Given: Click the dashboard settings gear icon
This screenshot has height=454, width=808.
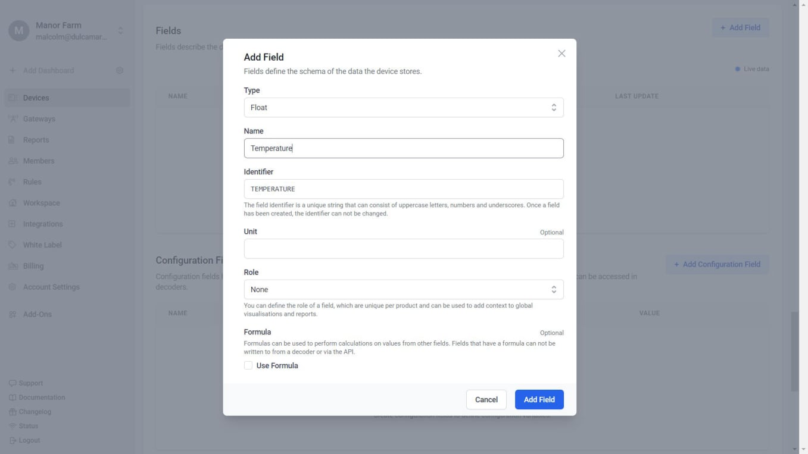Looking at the screenshot, I should pyautogui.click(x=120, y=70).
